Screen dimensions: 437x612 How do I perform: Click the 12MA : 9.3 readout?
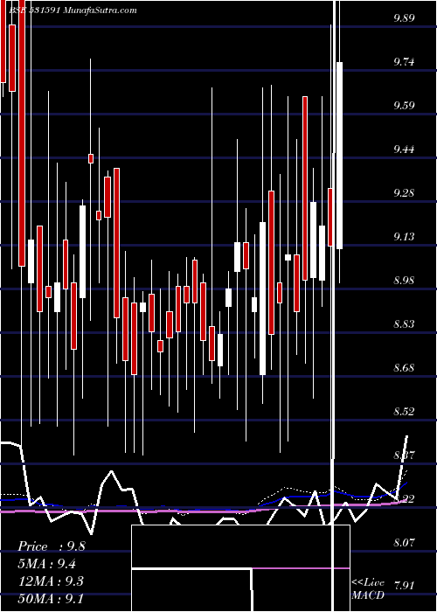[x=51, y=581]
